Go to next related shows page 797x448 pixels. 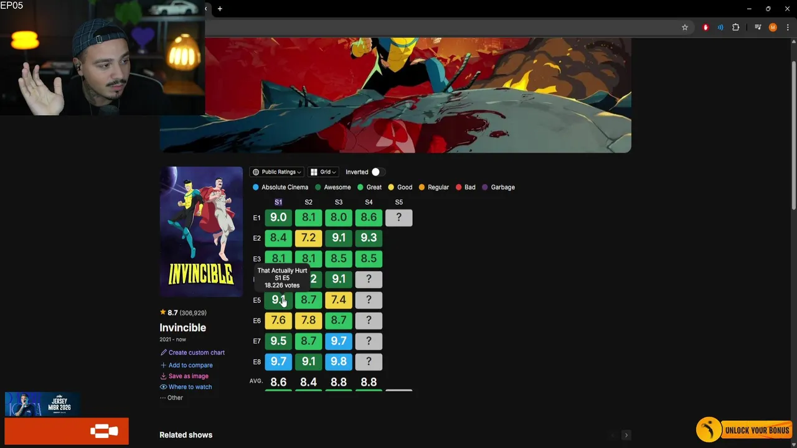point(626,435)
